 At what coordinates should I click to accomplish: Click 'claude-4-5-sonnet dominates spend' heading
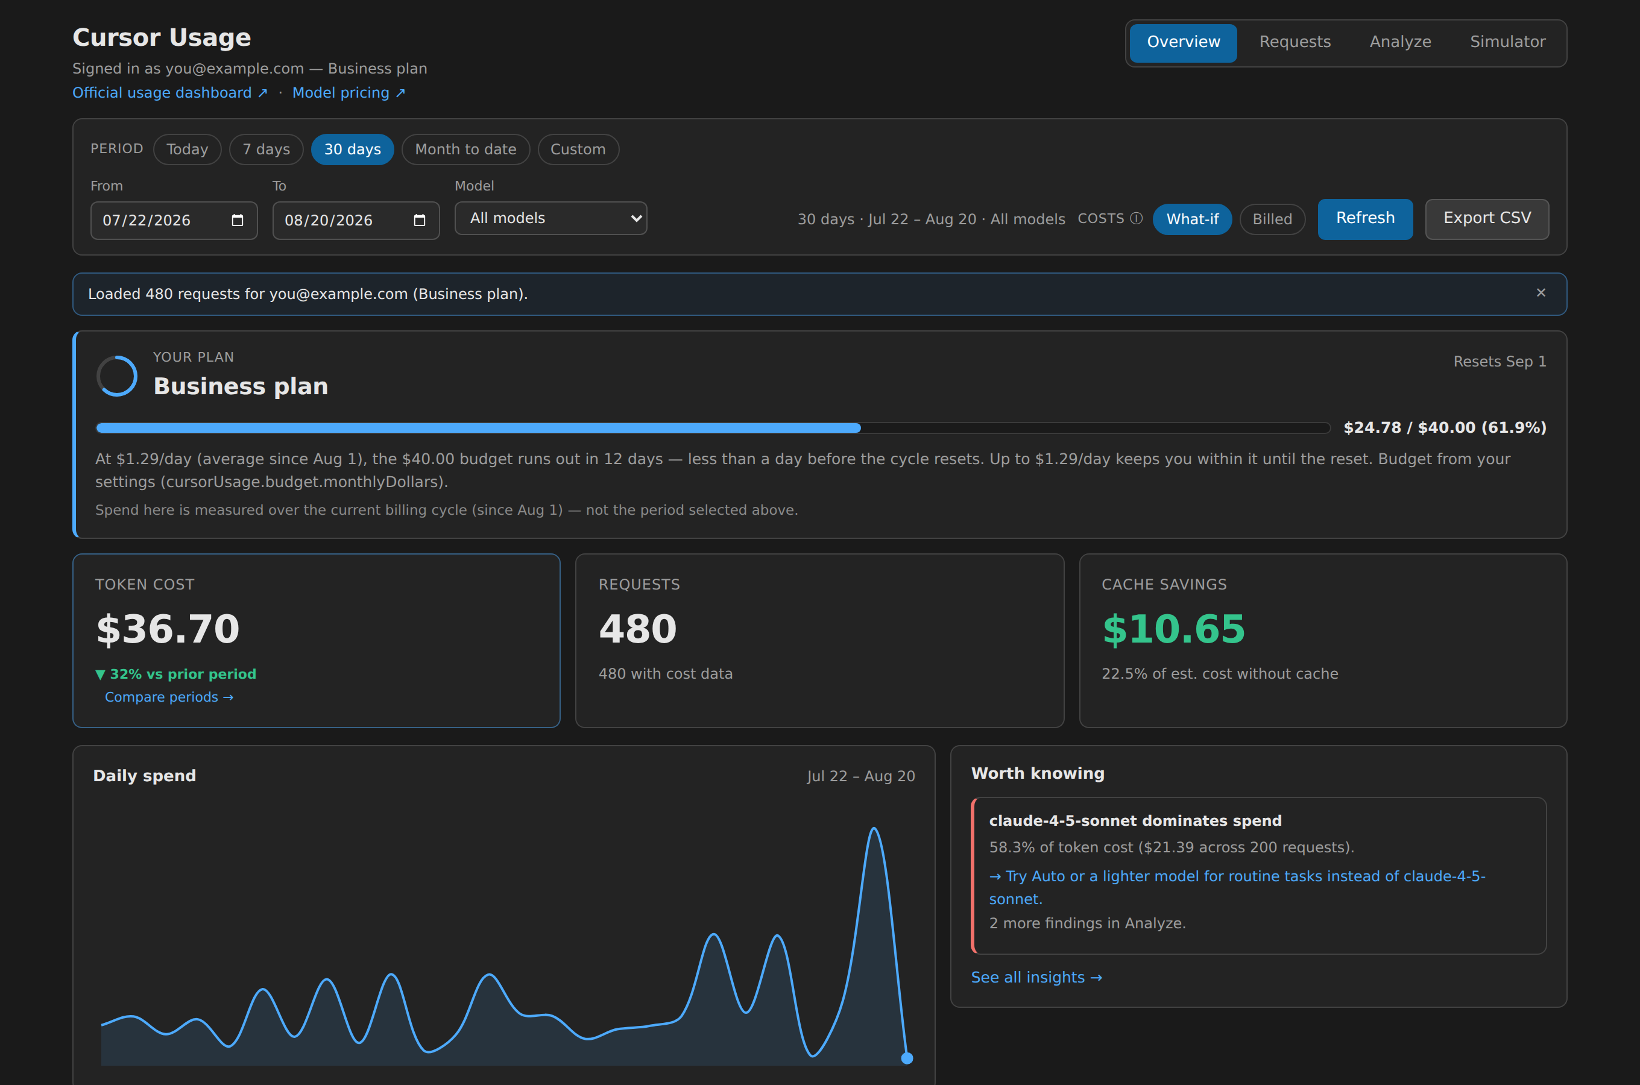1135,820
